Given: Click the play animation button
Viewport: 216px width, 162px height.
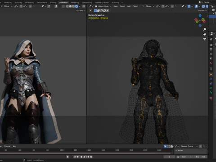Looking at the screenshot, I should click(x=85, y=157).
